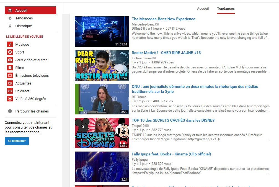Click the ONU journalist video thumbnail

pos(102,99)
